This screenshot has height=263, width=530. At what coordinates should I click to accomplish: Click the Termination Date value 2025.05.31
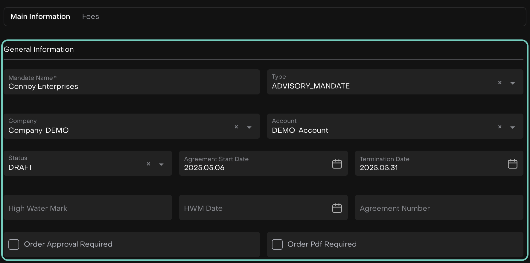pyautogui.click(x=379, y=168)
